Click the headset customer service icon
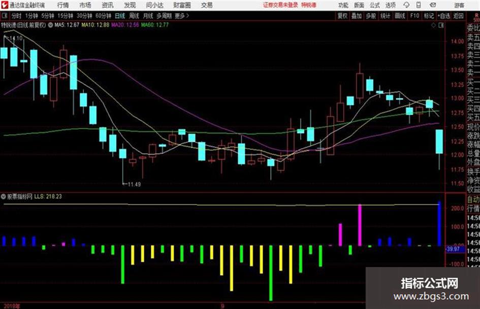This screenshot has width=480, height=309. (x=406, y=5)
